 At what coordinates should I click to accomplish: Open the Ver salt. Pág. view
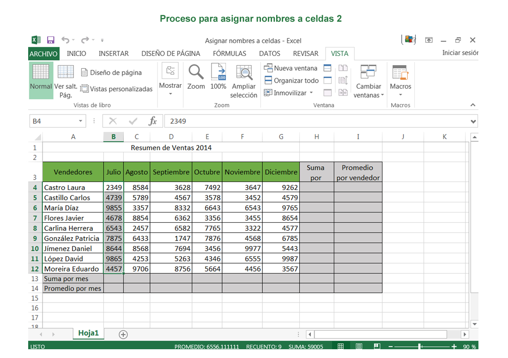66,81
